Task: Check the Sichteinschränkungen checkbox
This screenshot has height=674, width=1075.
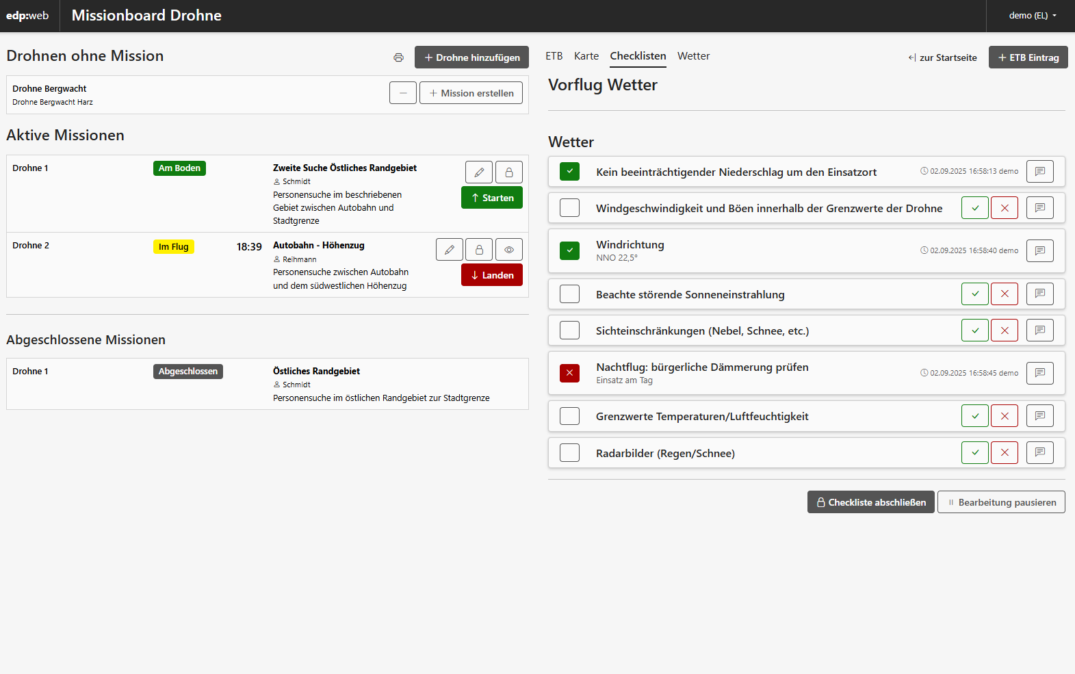Action: pos(569,330)
